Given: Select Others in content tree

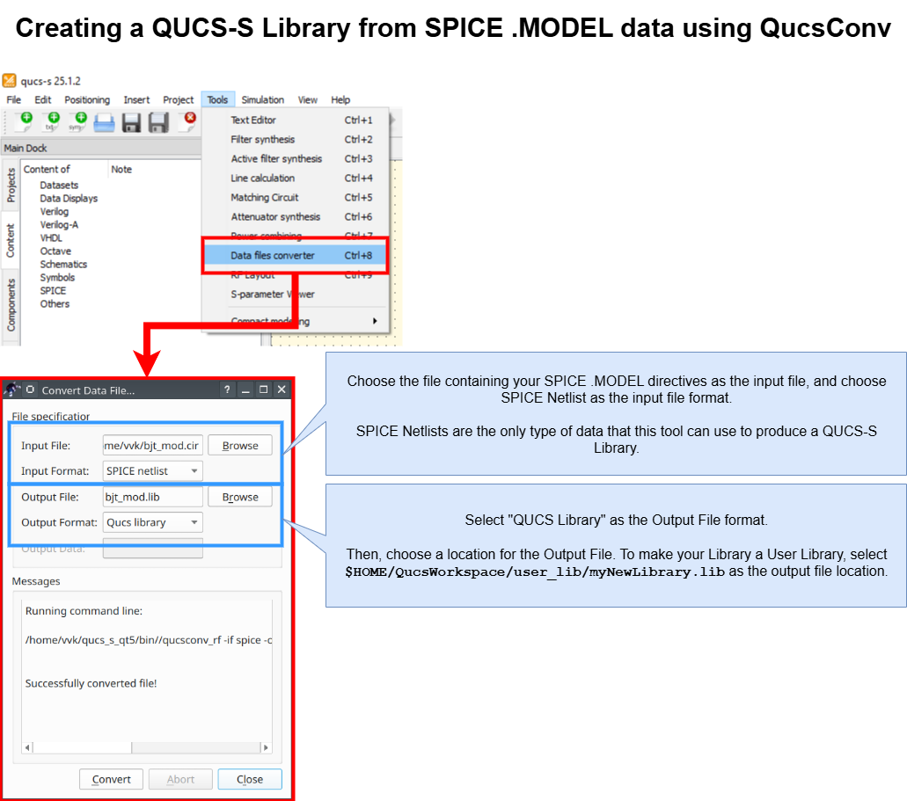Looking at the screenshot, I should click(55, 304).
